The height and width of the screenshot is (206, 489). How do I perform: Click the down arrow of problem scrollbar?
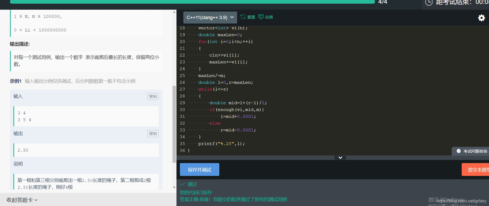(174, 187)
